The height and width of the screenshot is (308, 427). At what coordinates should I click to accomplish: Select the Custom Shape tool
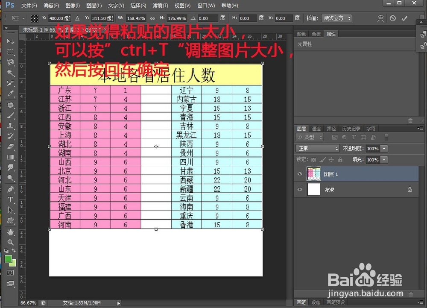click(10, 220)
